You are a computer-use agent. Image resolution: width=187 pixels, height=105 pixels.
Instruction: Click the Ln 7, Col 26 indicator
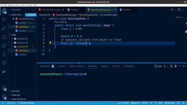coord(123,103)
